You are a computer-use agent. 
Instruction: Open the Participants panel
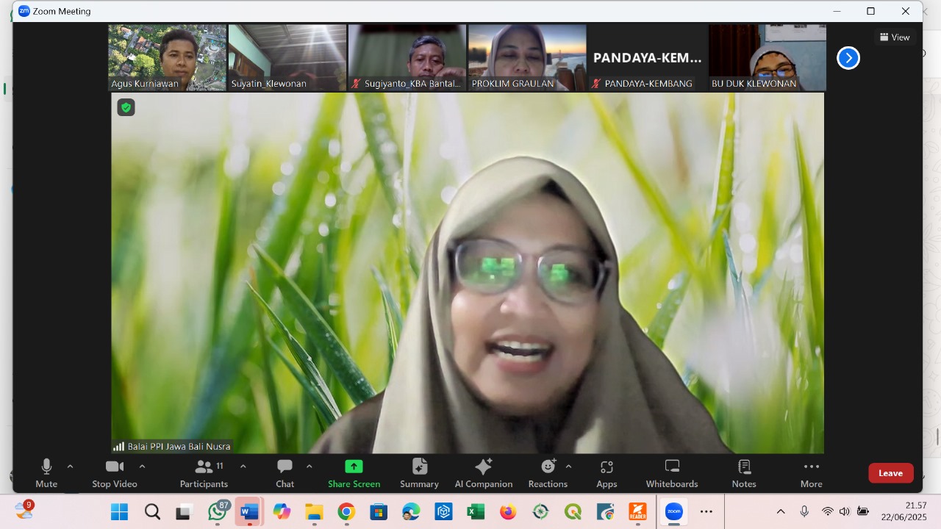click(x=204, y=474)
